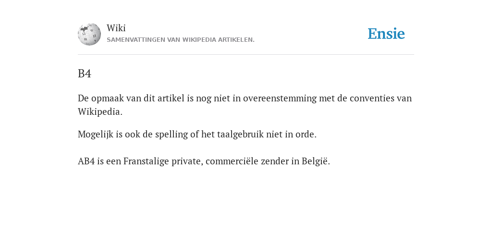Click the word 'België' in the last line
This screenshot has width=492, height=246.
click(315, 161)
